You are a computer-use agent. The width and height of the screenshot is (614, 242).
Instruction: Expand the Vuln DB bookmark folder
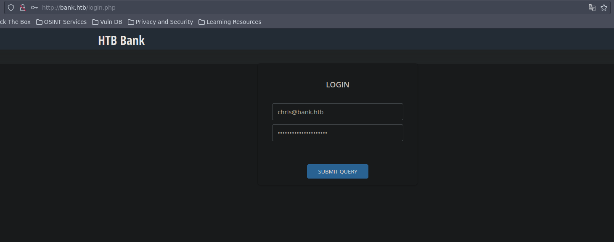pyautogui.click(x=111, y=22)
